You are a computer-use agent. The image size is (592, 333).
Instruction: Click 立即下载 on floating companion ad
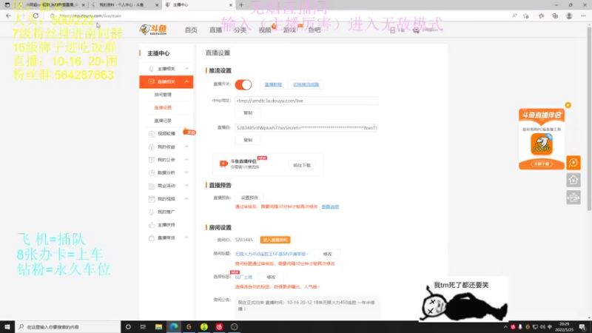coord(542,164)
